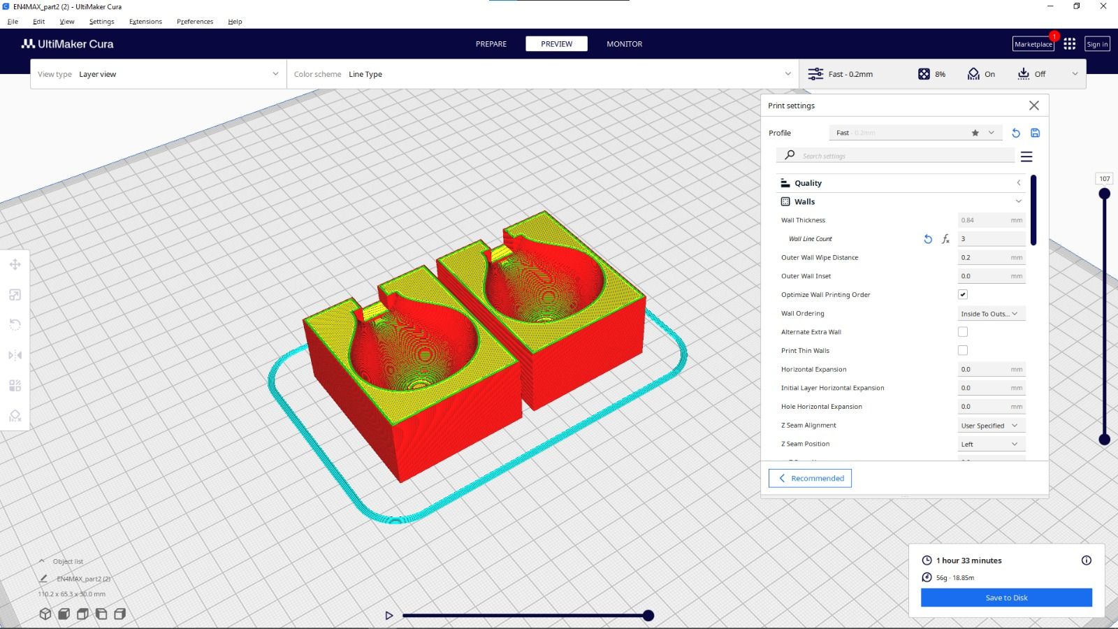Switch to the MONITOR stage tab

[624, 44]
